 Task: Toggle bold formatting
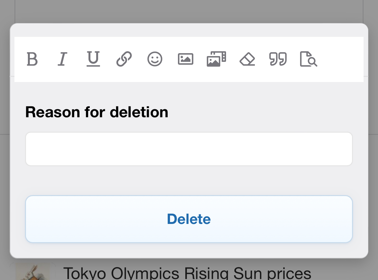point(32,59)
